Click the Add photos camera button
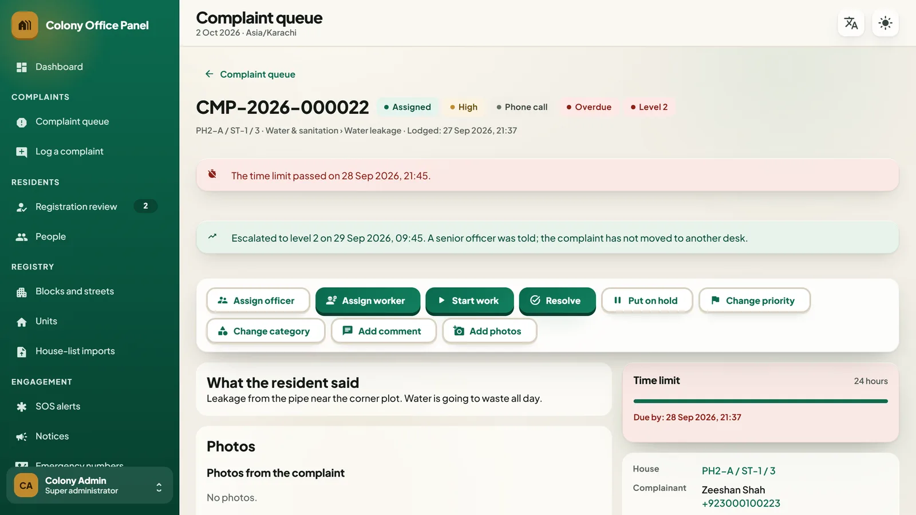The image size is (916, 515). point(489,331)
